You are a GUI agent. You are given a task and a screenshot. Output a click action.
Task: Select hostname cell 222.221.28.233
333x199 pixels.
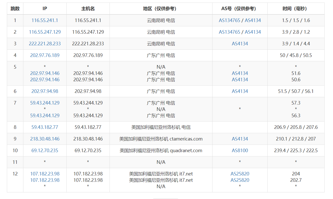(x=88, y=44)
